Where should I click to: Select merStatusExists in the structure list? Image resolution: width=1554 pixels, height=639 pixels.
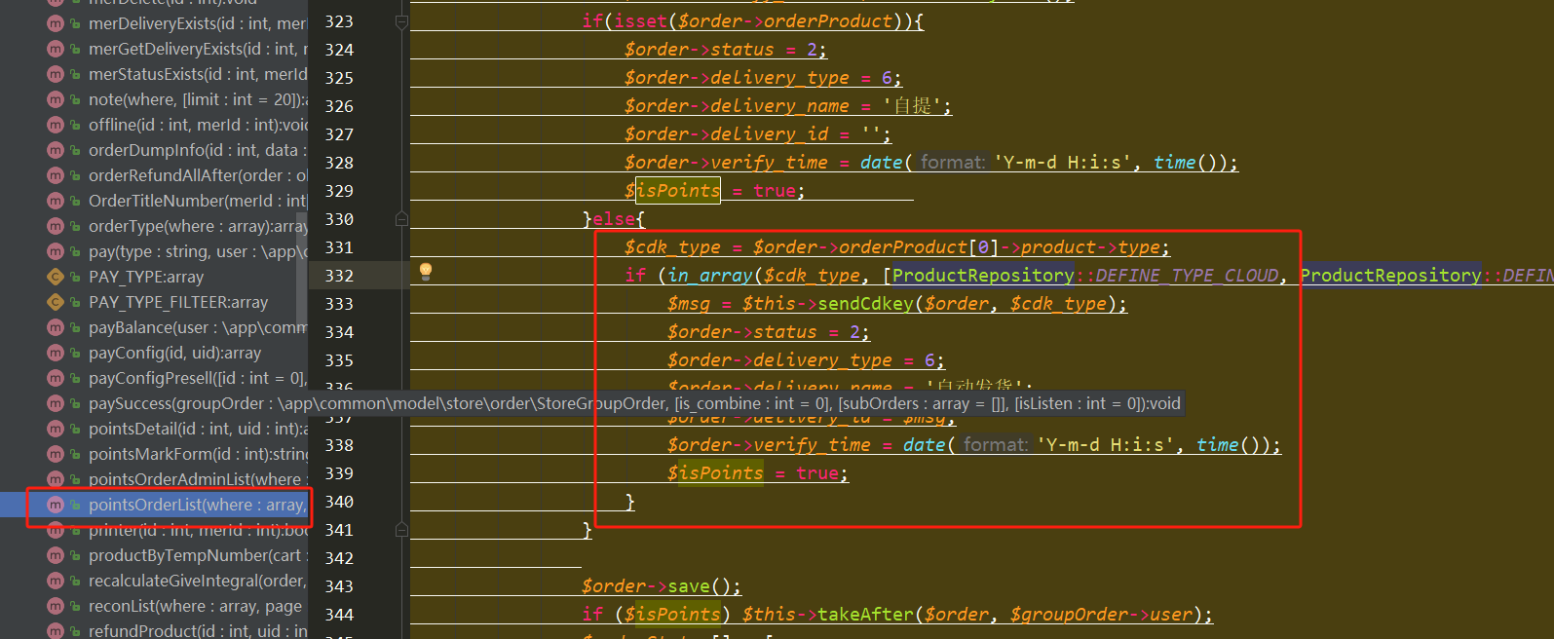tap(198, 74)
